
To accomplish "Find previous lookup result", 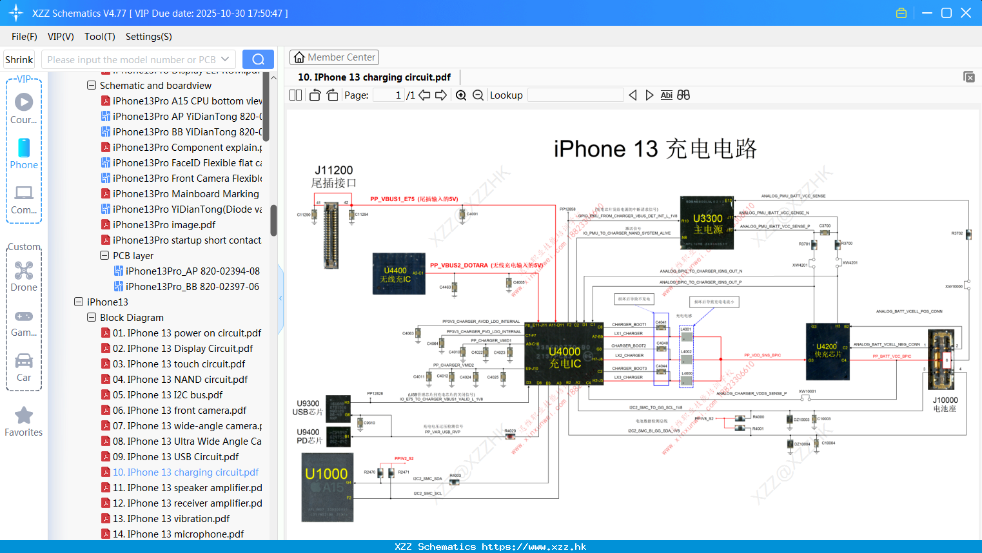I will tap(633, 95).
